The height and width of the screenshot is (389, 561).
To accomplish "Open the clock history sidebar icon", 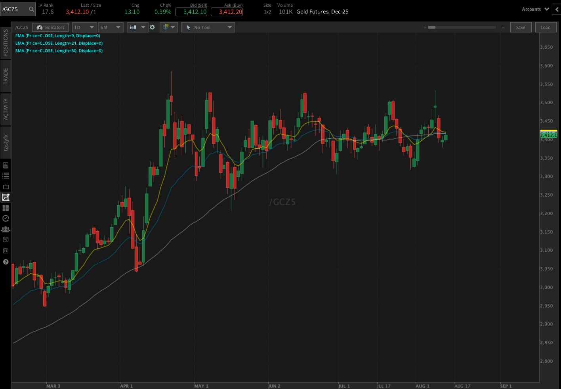I will (6, 218).
